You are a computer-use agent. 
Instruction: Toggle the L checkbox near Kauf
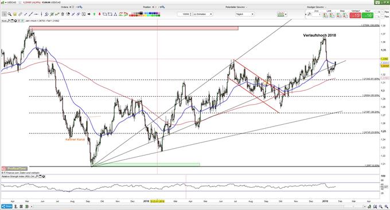tap(376, 17)
